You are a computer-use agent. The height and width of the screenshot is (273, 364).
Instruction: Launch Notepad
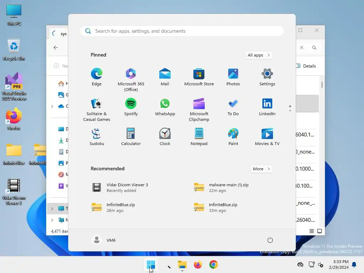(199, 137)
